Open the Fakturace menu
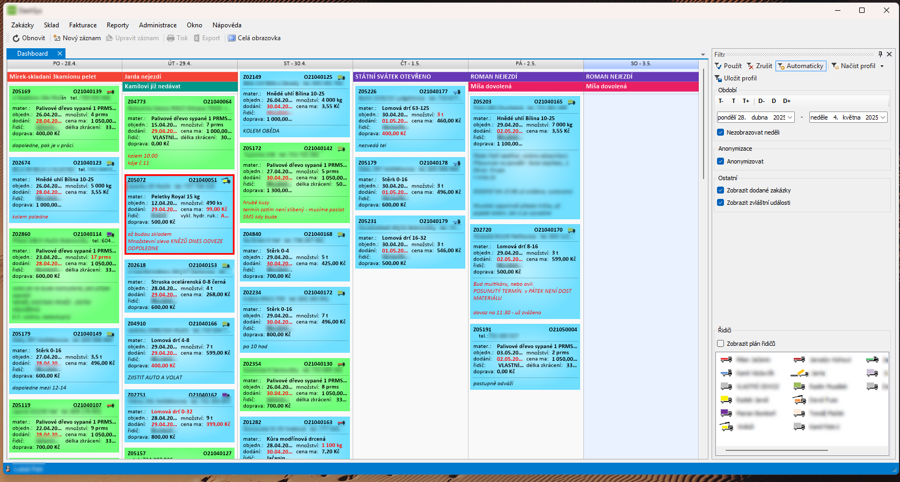The image size is (900, 482). point(83,25)
